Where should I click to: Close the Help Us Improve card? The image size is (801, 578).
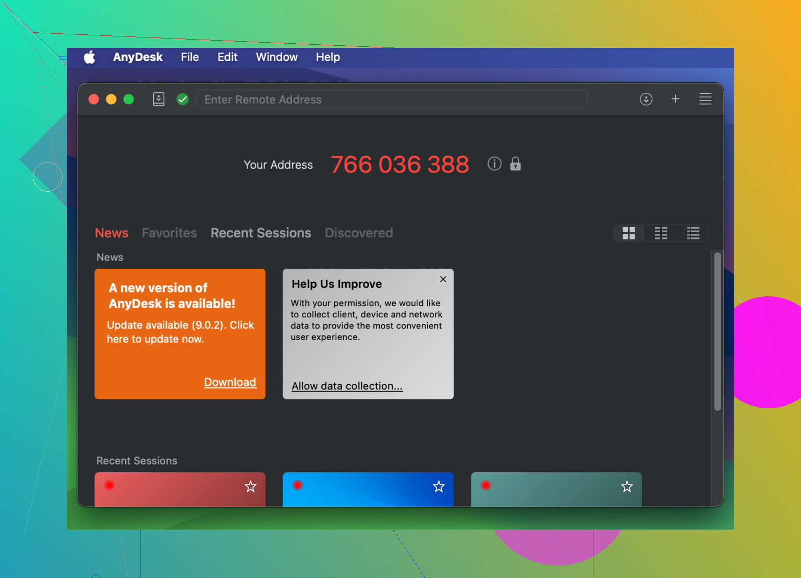pyautogui.click(x=443, y=279)
